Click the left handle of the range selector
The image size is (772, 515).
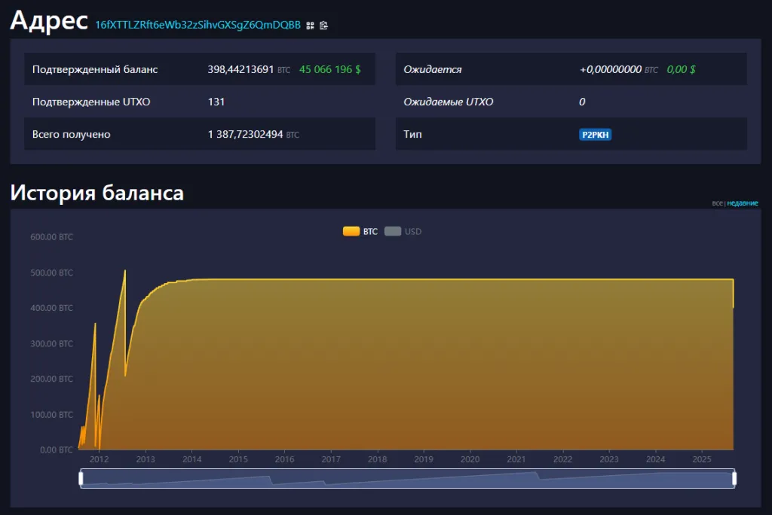tap(81, 478)
